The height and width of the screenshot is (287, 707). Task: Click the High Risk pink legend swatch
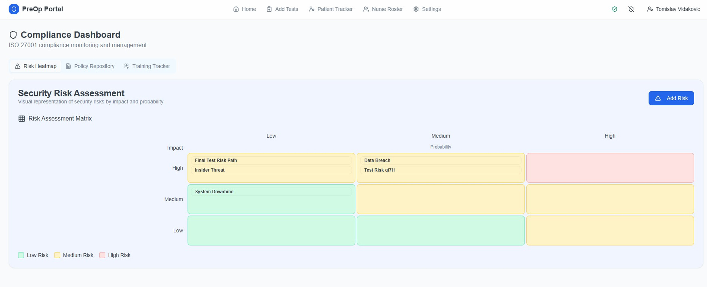102,255
